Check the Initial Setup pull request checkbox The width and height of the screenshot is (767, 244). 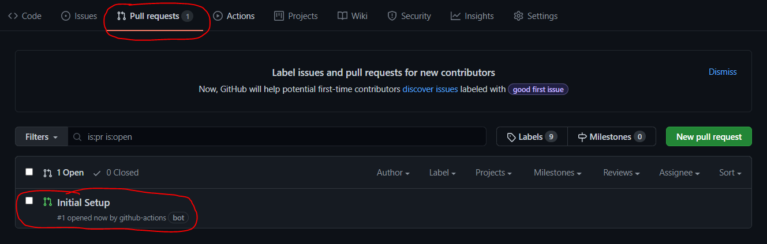[x=29, y=200]
